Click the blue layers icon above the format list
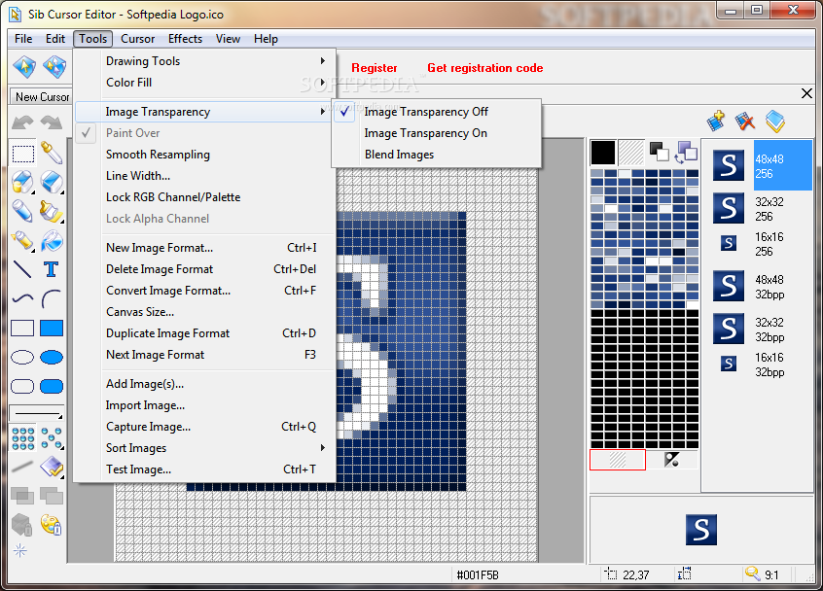 775,122
